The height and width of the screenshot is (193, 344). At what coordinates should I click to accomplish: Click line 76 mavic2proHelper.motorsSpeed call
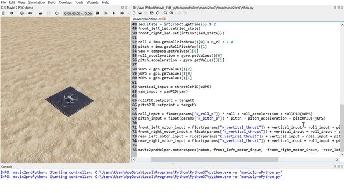(239, 150)
